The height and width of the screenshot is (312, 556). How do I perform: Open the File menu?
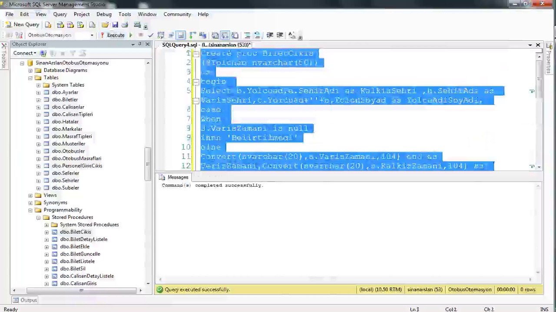pos(9,14)
